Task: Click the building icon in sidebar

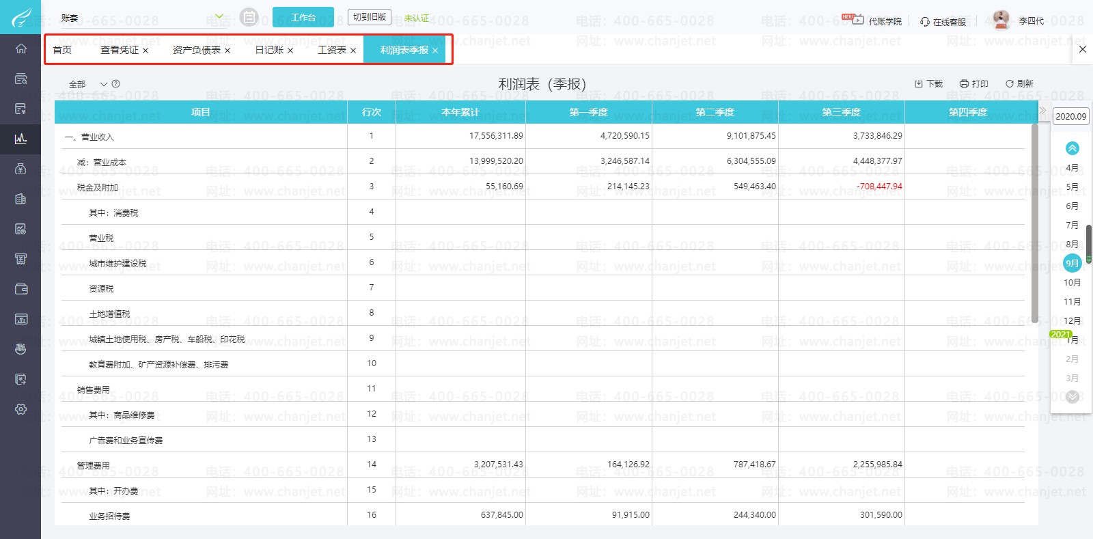Action: click(x=20, y=199)
